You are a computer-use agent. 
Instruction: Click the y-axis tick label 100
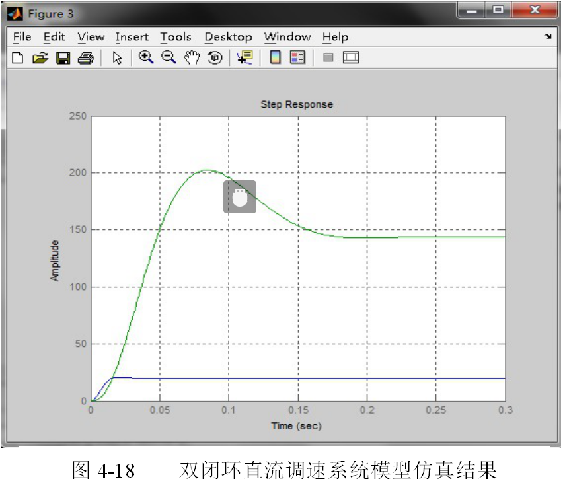(78, 287)
